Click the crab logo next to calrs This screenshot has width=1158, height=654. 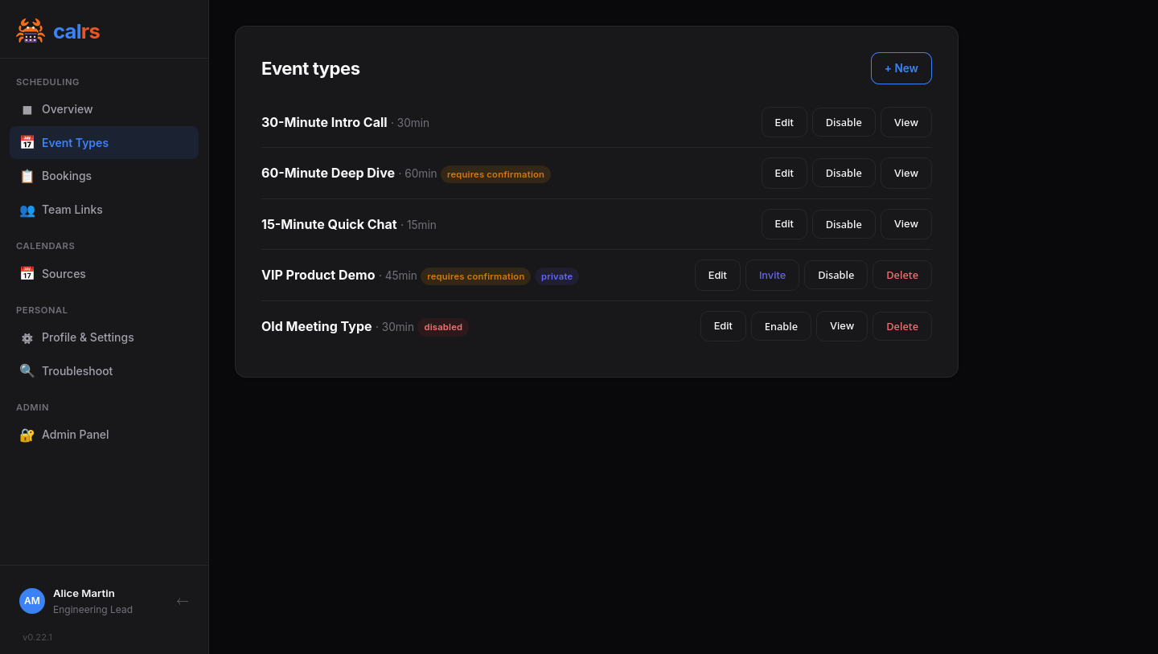pos(31,30)
